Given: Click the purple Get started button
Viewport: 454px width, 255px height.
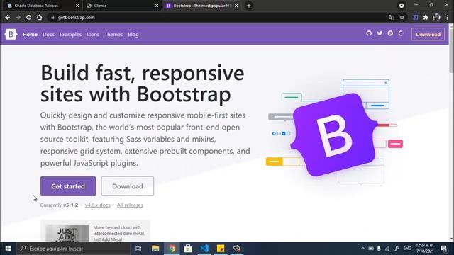Looking at the screenshot, I should coord(68,186).
